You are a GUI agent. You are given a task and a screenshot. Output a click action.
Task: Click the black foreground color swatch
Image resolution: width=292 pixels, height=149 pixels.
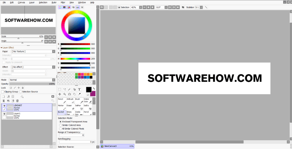[88, 89]
